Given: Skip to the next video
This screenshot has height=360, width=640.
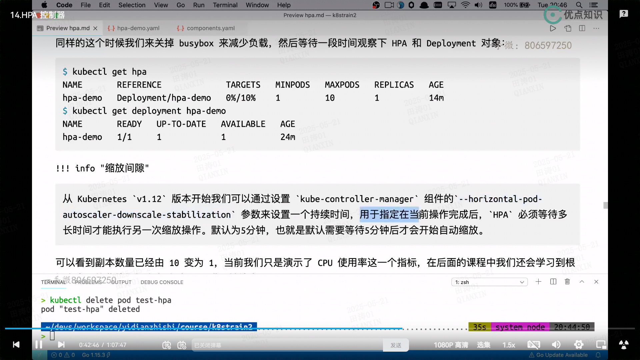Looking at the screenshot, I should (61, 344).
